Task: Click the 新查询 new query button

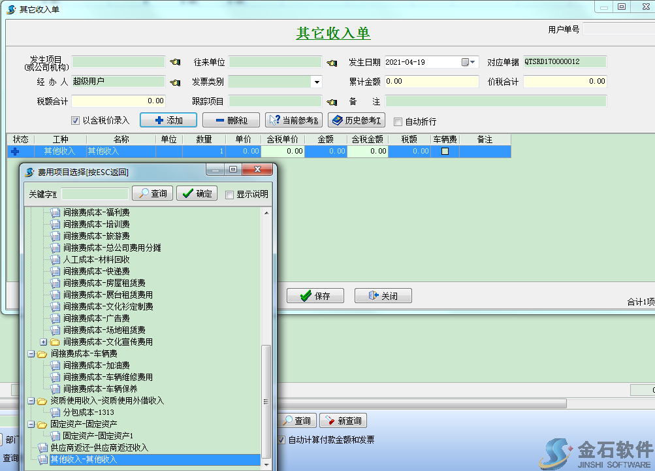Action: (343, 420)
